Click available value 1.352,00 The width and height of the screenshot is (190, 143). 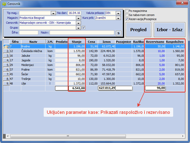pos(178,83)
